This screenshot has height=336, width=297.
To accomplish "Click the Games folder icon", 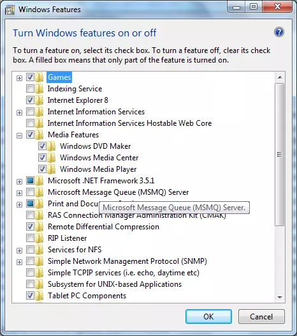I will 39,77.
